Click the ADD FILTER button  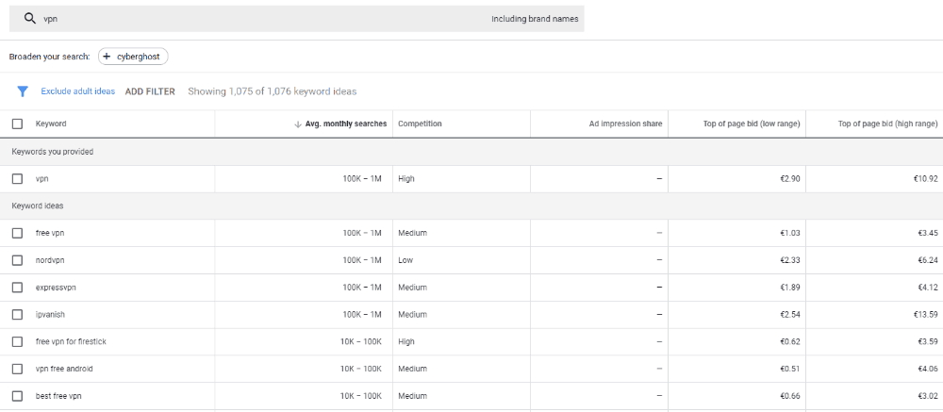pos(150,91)
